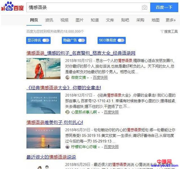Open the 更多 menu in navigation
The width and height of the screenshot is (180, 169).
click(x=170, y=20)
